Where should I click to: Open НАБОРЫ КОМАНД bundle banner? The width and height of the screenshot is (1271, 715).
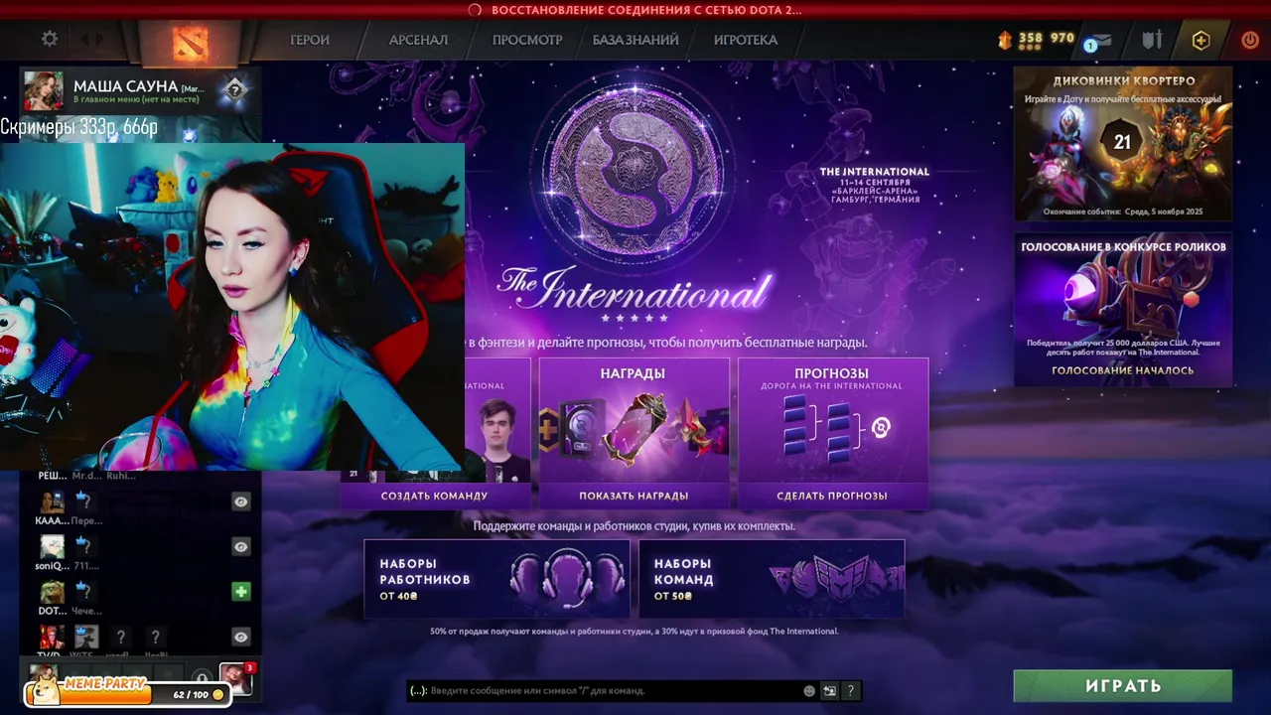772,579
